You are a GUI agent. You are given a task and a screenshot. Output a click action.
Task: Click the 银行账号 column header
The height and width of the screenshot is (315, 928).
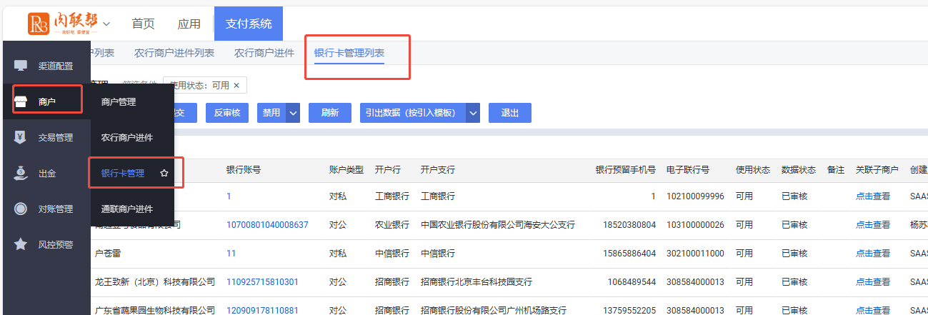244,170
